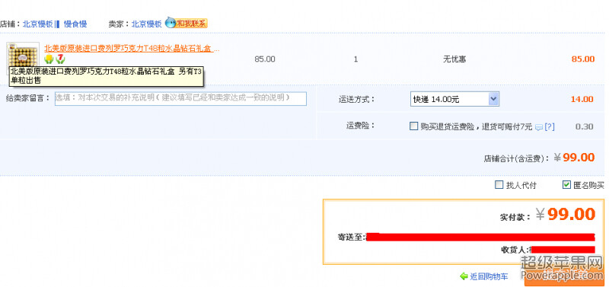Click the [?] help link for 运费险
609x287 pixels.
pyautogui.click(x=549, y=126)
